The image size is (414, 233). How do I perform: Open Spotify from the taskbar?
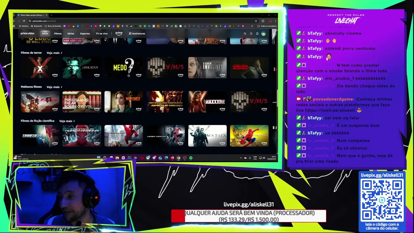coord(191,158)
